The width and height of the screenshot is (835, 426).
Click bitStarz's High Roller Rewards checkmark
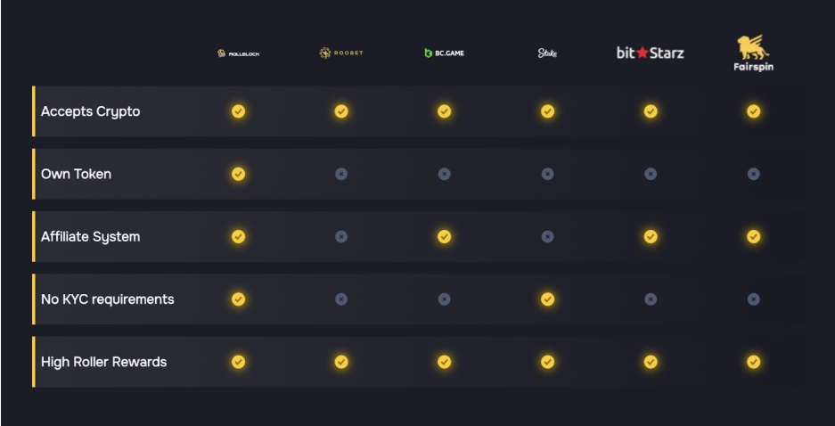pyautogui.click(x=651, y=362)
